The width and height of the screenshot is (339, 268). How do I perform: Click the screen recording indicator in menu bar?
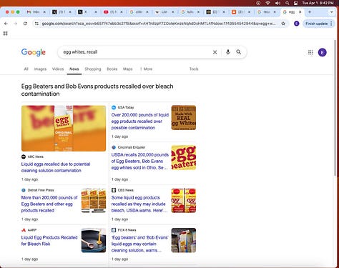(258, 3)
